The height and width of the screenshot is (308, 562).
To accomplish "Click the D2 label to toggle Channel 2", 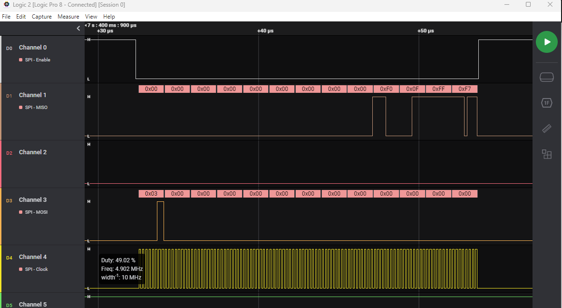I will [x=9, y=153].
